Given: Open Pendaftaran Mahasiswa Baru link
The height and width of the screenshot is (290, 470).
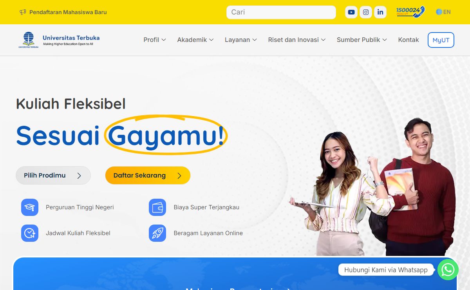Looking at the screenshot, I should (68, 12).
